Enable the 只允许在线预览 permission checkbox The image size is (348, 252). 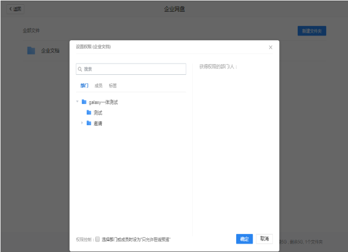pyautogui.click(x=97, y=239)
